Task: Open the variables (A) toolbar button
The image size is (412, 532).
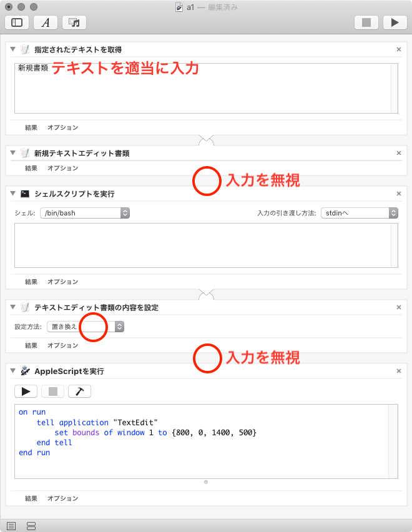Action: click(x=46, y=22)
